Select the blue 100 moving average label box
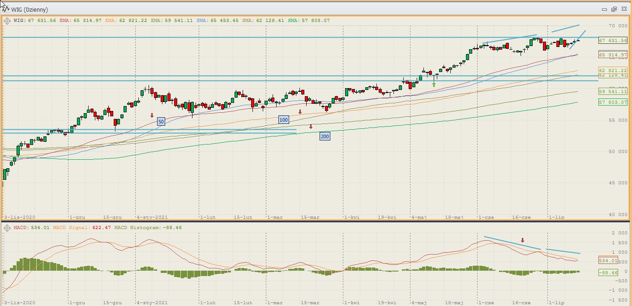632x306 pixels. [283, 119]
